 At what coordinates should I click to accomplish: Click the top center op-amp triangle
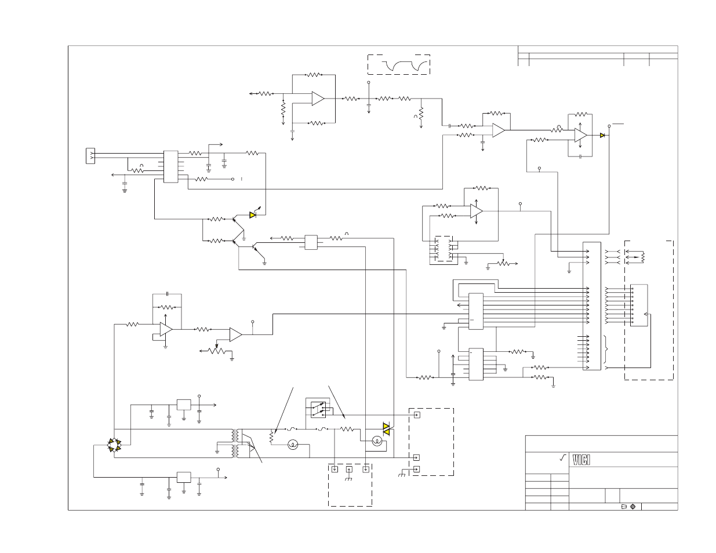tap(318, 99)
